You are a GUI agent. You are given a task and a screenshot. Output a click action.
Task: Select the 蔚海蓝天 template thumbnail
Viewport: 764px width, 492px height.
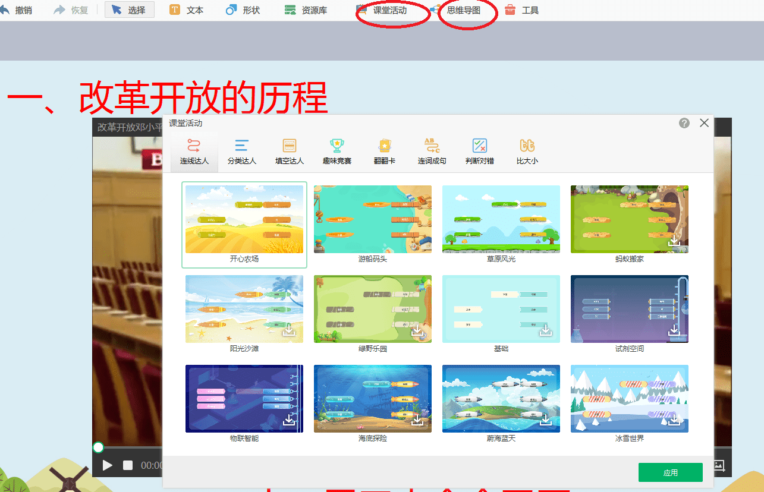501,399
